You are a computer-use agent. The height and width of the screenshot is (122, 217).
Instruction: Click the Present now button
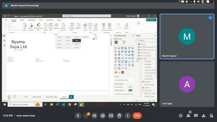click(x=111, y=116)
